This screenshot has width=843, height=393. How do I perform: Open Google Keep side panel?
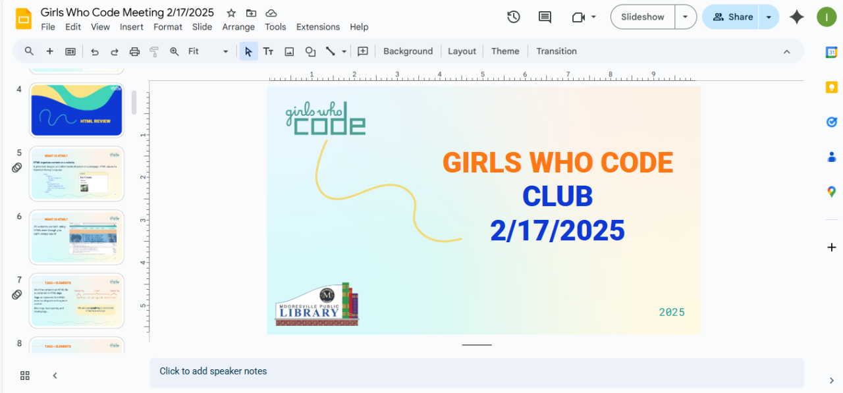[832, 88]
